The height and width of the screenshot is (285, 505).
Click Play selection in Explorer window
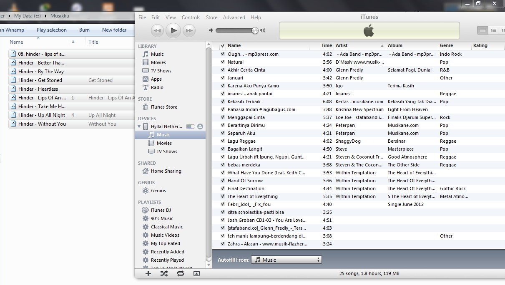pos(52,30)
